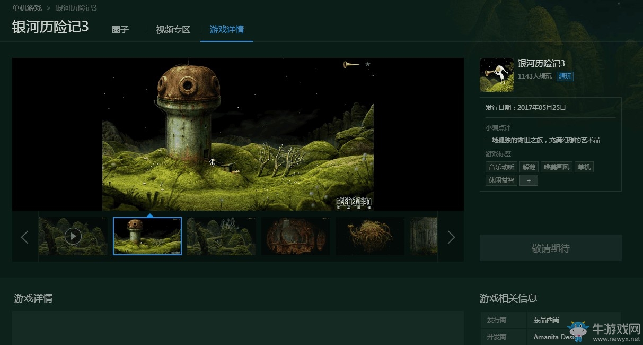Open the 单机 tag
Image resolution: width=643 pixels, height=345 pixels.
584,167
